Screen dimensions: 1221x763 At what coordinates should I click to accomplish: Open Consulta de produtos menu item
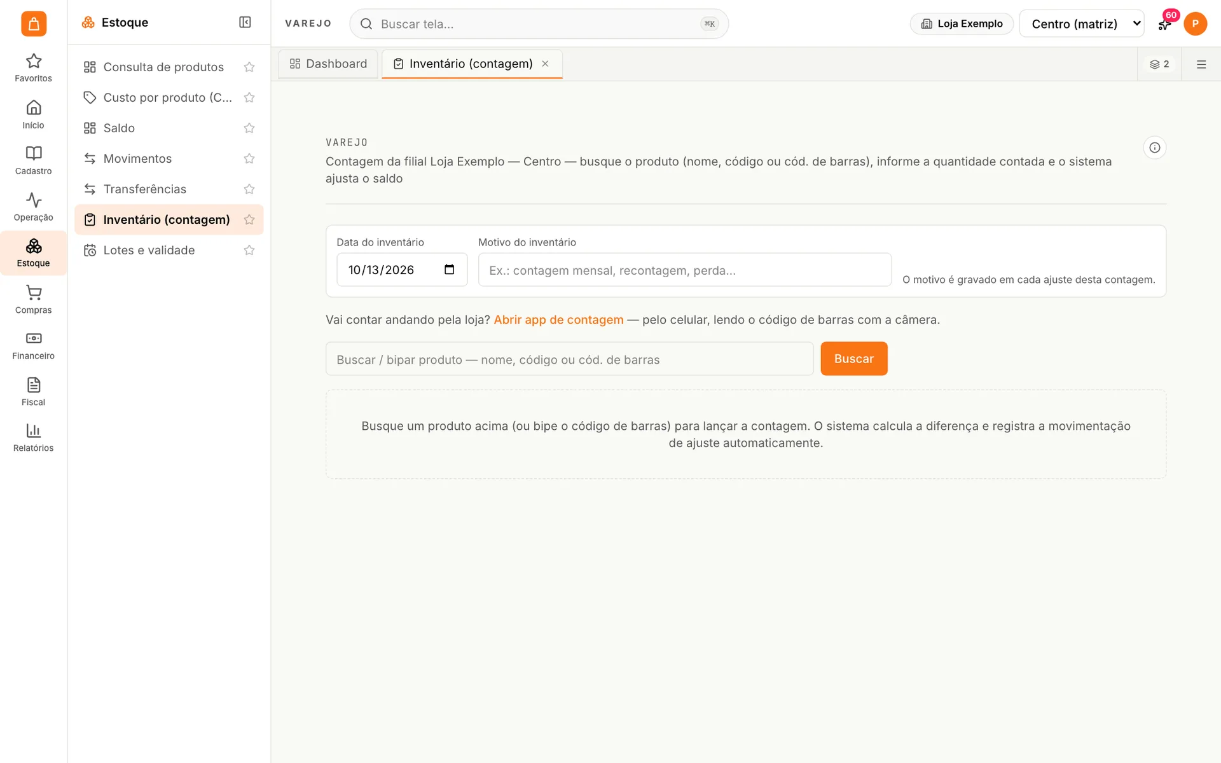click(169, 67)
